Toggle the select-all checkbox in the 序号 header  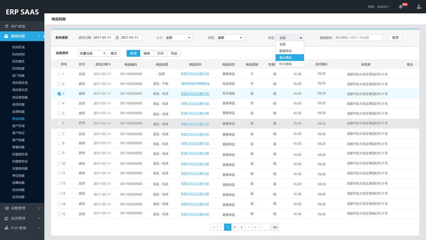(x=57, y=65)
